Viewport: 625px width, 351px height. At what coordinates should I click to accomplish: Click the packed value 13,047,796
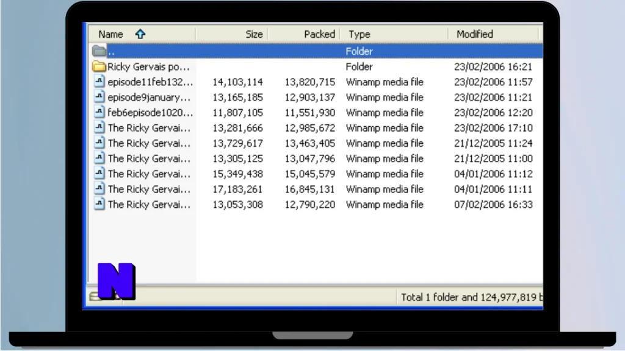pos(309,159)
